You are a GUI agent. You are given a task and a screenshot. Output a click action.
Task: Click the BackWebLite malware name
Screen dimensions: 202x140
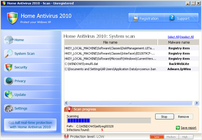(179, 64)
